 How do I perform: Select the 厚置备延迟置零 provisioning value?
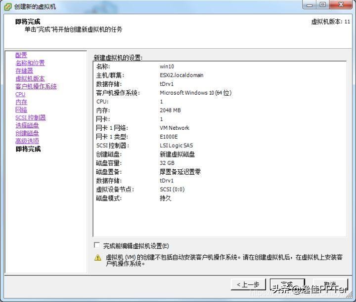(180, 172)
